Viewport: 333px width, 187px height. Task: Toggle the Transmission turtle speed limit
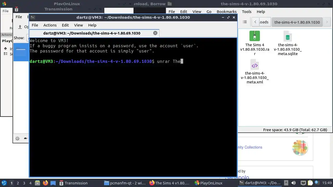click(25, 138)
